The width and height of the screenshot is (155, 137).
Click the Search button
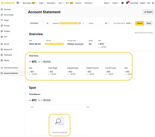tap(139, 23)
